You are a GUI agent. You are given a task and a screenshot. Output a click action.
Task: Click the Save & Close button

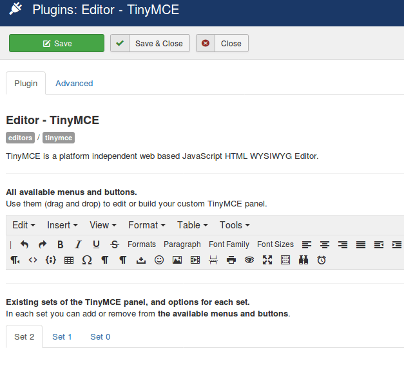(150, 43)
